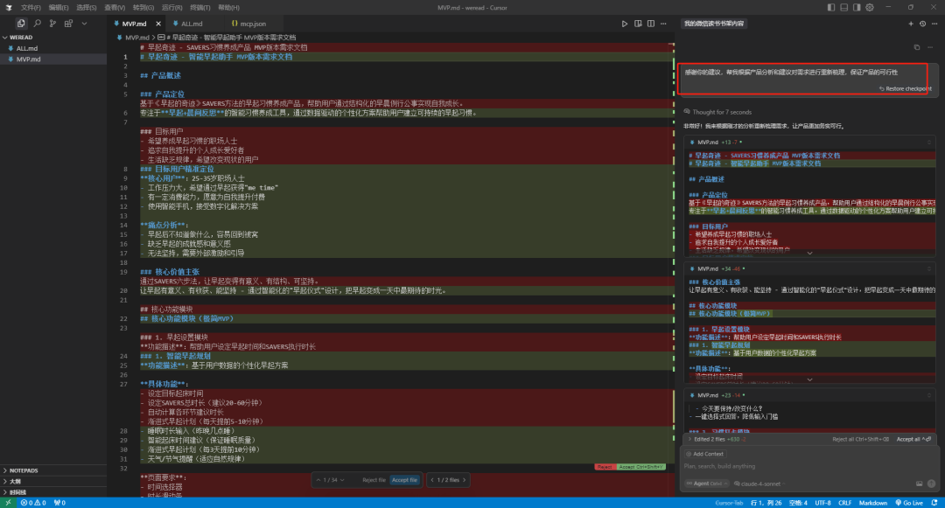Viewport: 945px width, 508px height.
Task: Click Go Live in status bar
Action: point(909,503)
